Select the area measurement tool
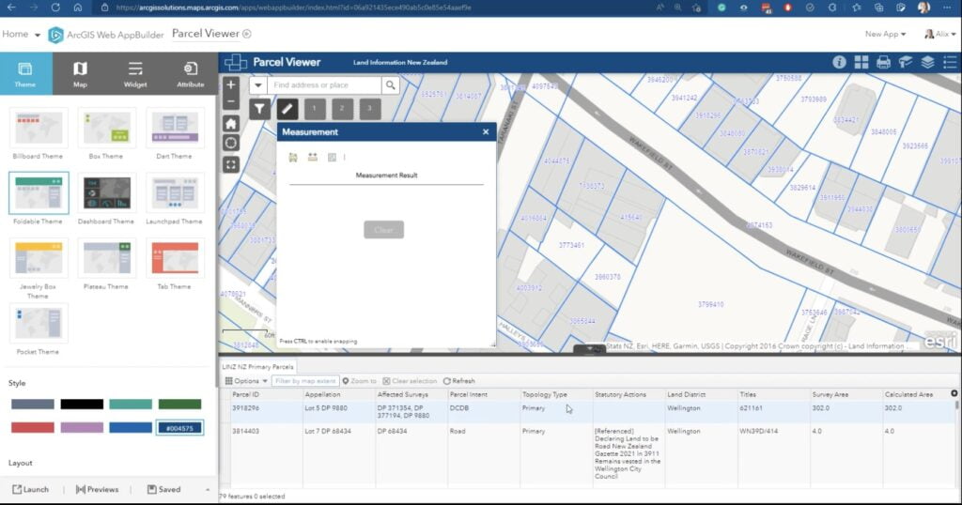Screen dimensions: 962x505 coord(293,158)
